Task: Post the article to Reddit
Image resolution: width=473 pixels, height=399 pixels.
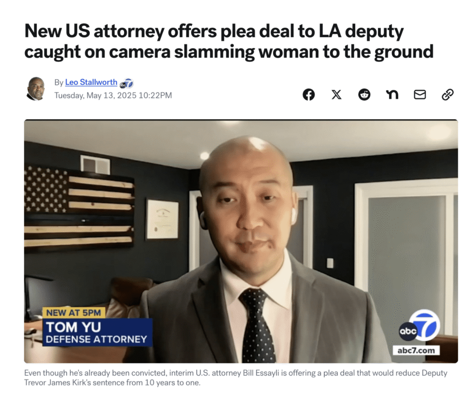Action: pos(364,95)
